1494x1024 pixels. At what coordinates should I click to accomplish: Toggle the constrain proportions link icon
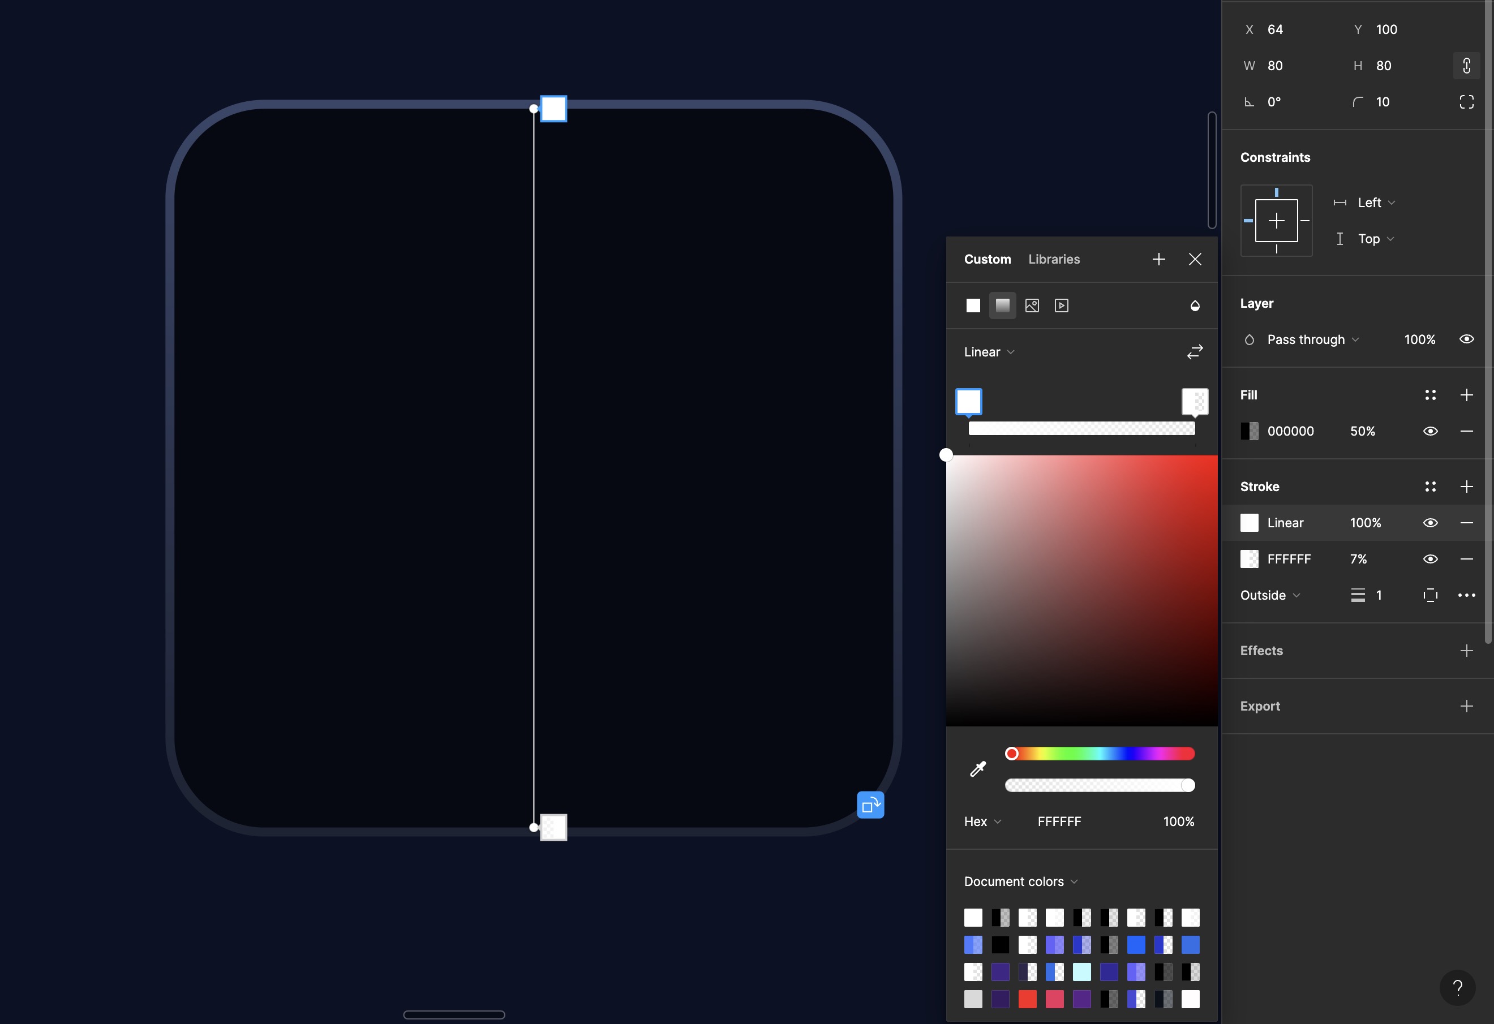1466,66
